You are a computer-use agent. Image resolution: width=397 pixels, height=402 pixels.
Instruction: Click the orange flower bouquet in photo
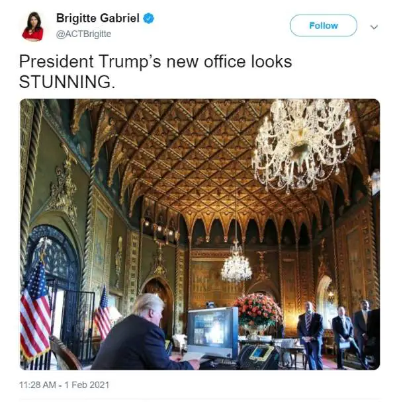[x=257, y=310]
